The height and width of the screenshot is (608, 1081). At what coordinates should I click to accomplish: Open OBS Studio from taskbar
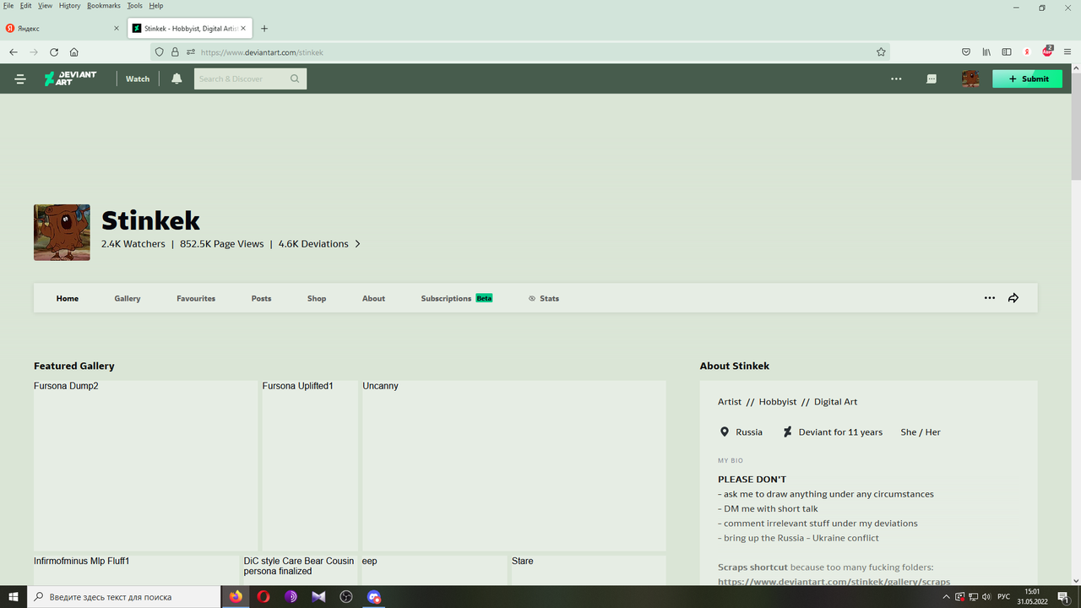(x=346, y=597)
